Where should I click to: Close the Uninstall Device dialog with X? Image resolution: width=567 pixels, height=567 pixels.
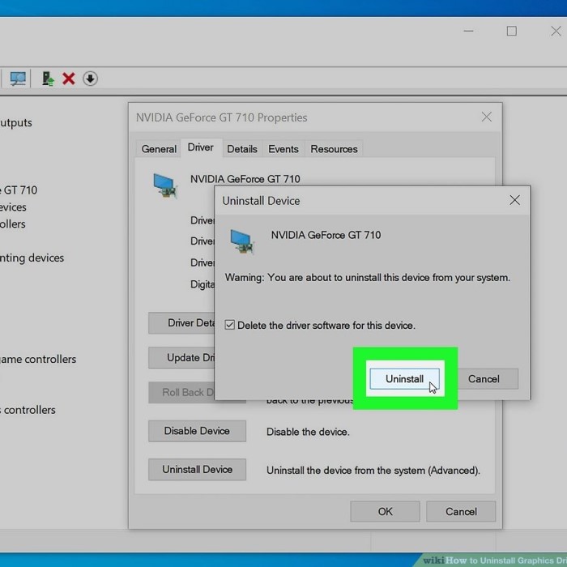[x=514, y=200]
